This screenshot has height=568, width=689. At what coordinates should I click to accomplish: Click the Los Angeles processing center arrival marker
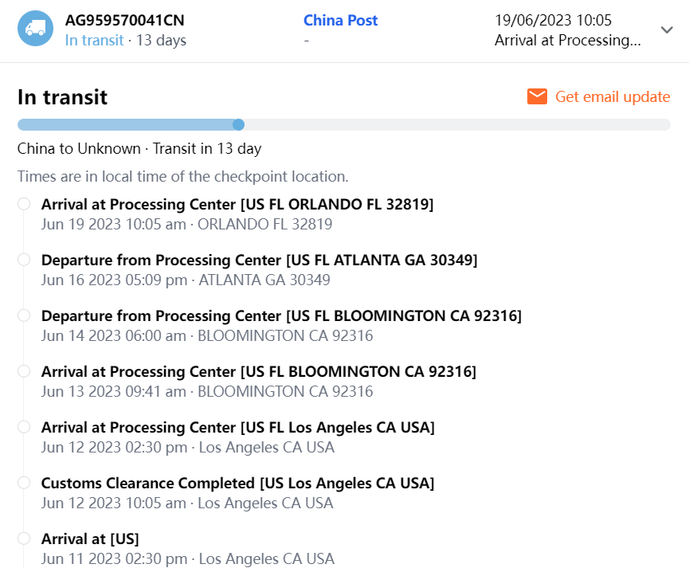24,427
